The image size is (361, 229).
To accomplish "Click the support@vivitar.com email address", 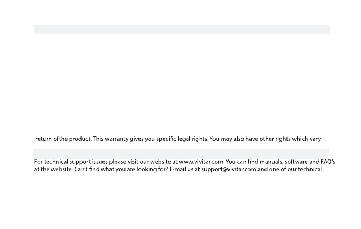I will (229, 170).
